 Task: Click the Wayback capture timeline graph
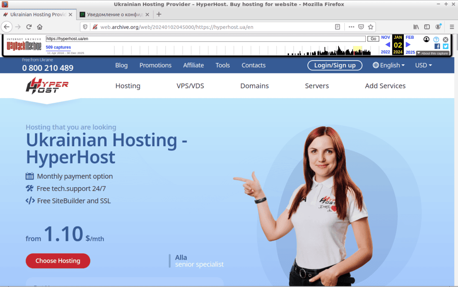point(329,51)
